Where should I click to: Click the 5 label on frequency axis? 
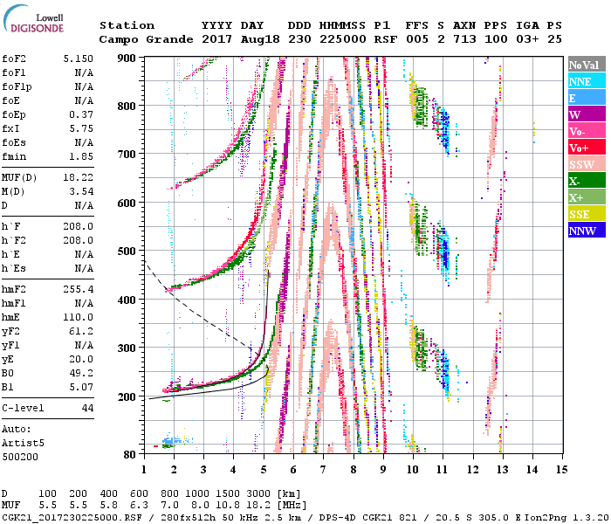pos(264,470)
